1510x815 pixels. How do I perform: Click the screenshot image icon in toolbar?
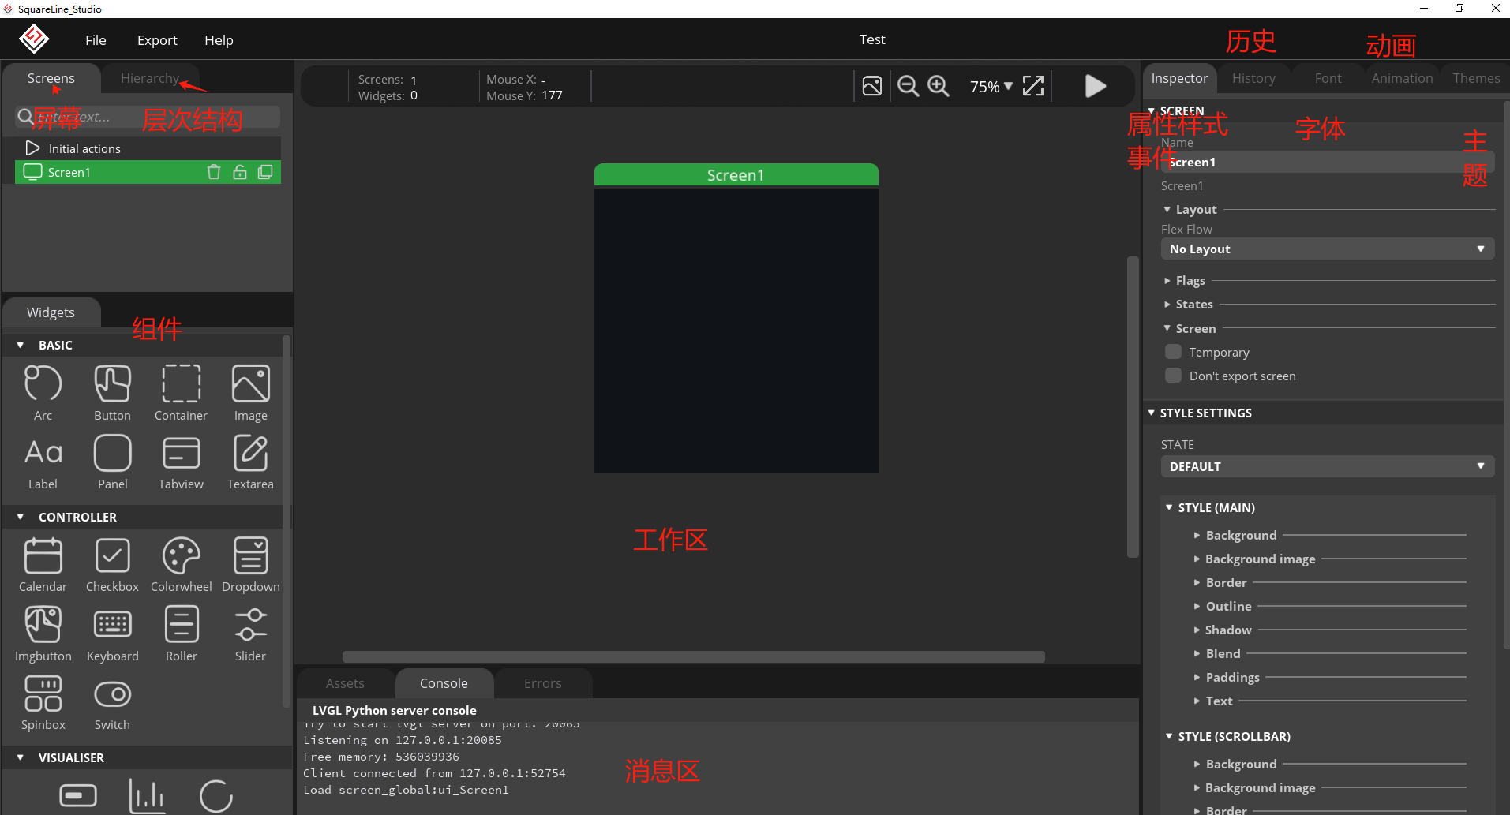pyautogui.click(x=872, y=86)
